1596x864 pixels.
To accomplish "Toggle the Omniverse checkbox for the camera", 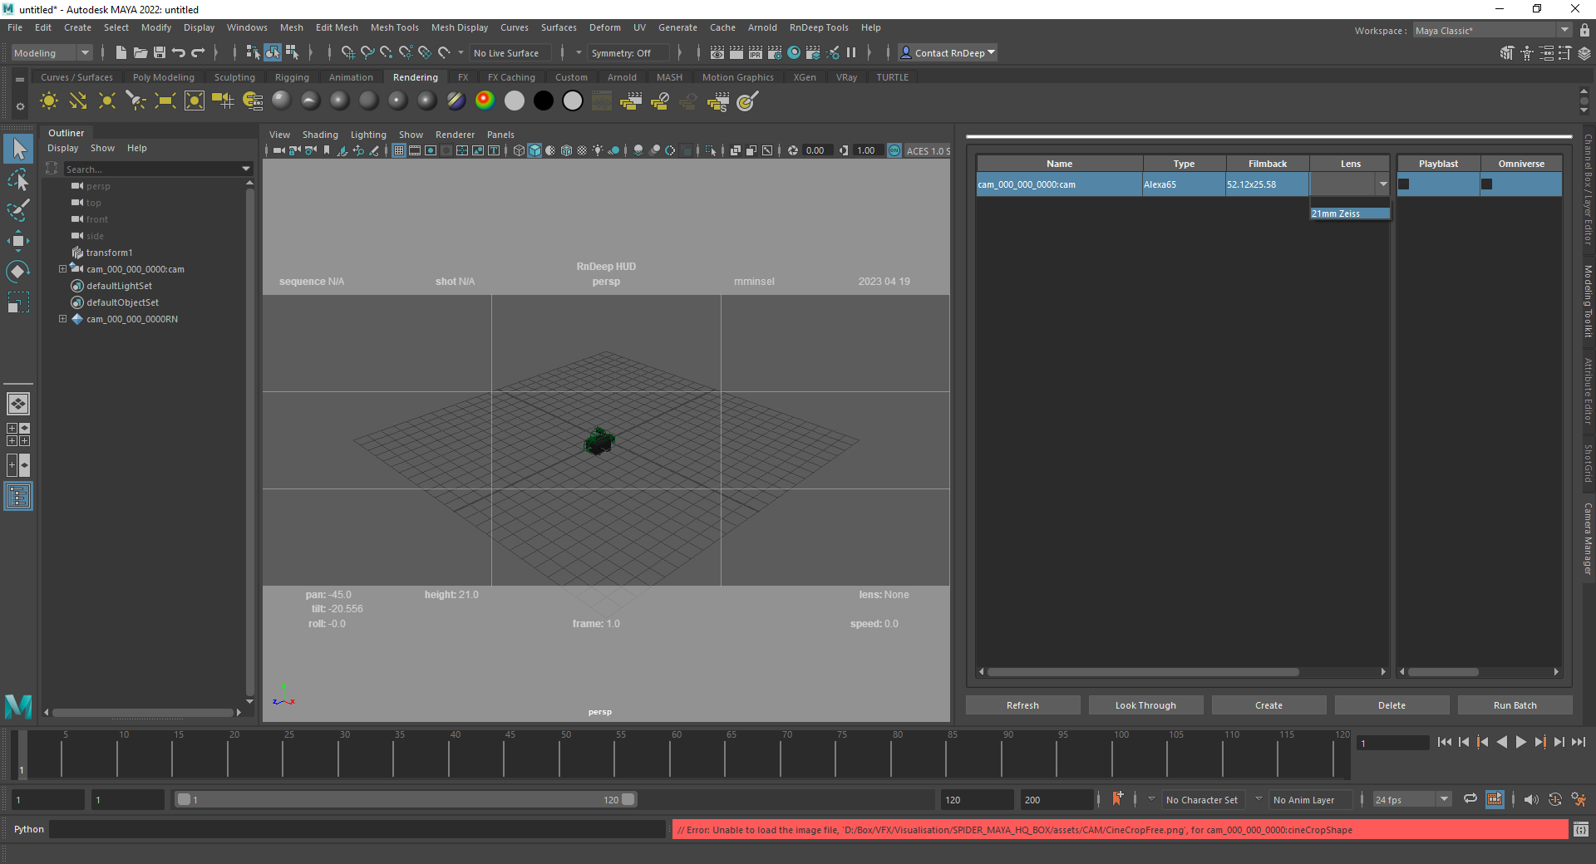I will [x=1487, y=184].
